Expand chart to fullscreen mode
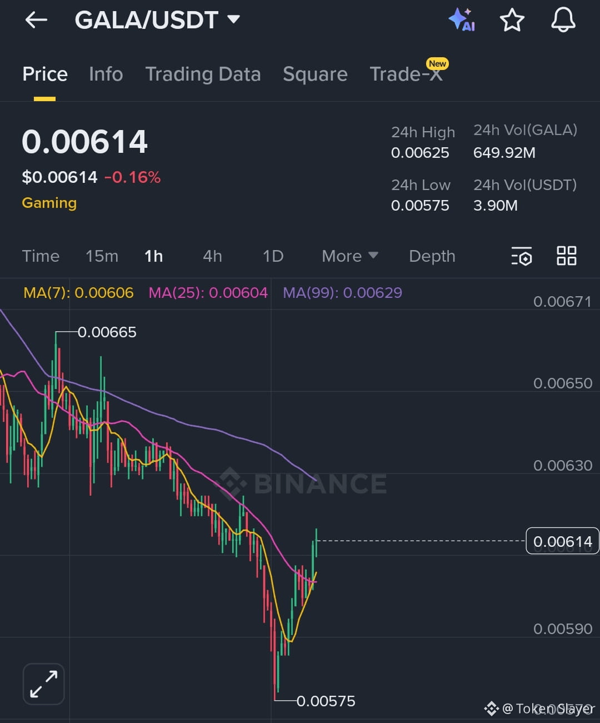Image resolution: width=600 pixels, height=723 pixels. click(43, 684)
